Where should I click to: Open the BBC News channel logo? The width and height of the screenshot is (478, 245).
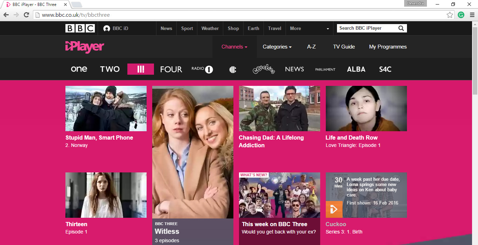tap(294, 69)
